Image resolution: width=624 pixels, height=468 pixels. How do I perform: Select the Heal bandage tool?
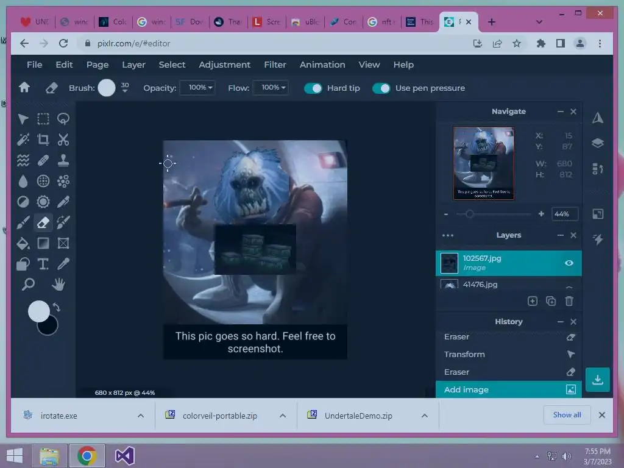click(x=43, y=160)
